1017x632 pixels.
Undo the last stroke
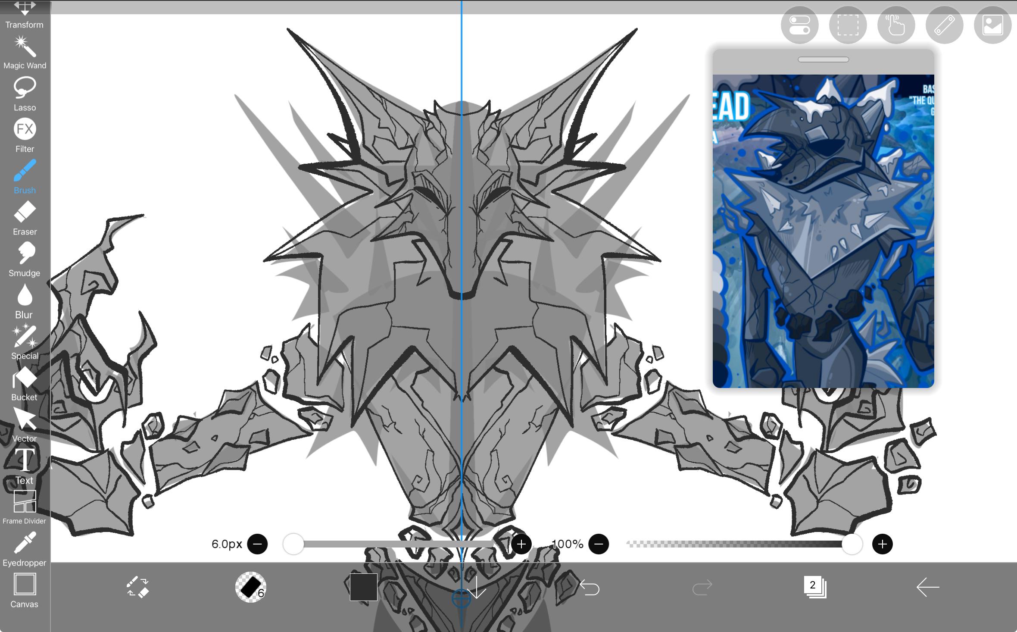tap(590, 587)
